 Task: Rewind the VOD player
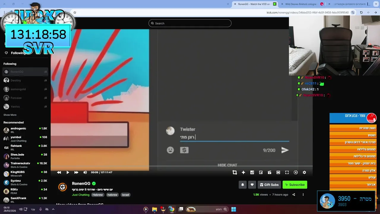coord(59,172)
